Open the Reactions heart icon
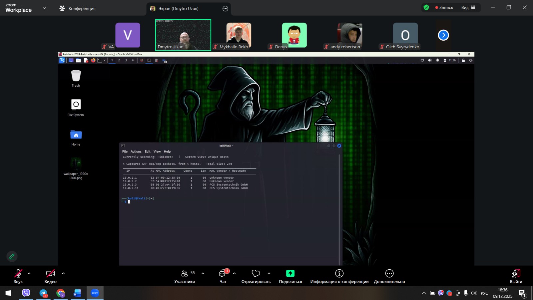533x300 pixels. click(256, 274)
